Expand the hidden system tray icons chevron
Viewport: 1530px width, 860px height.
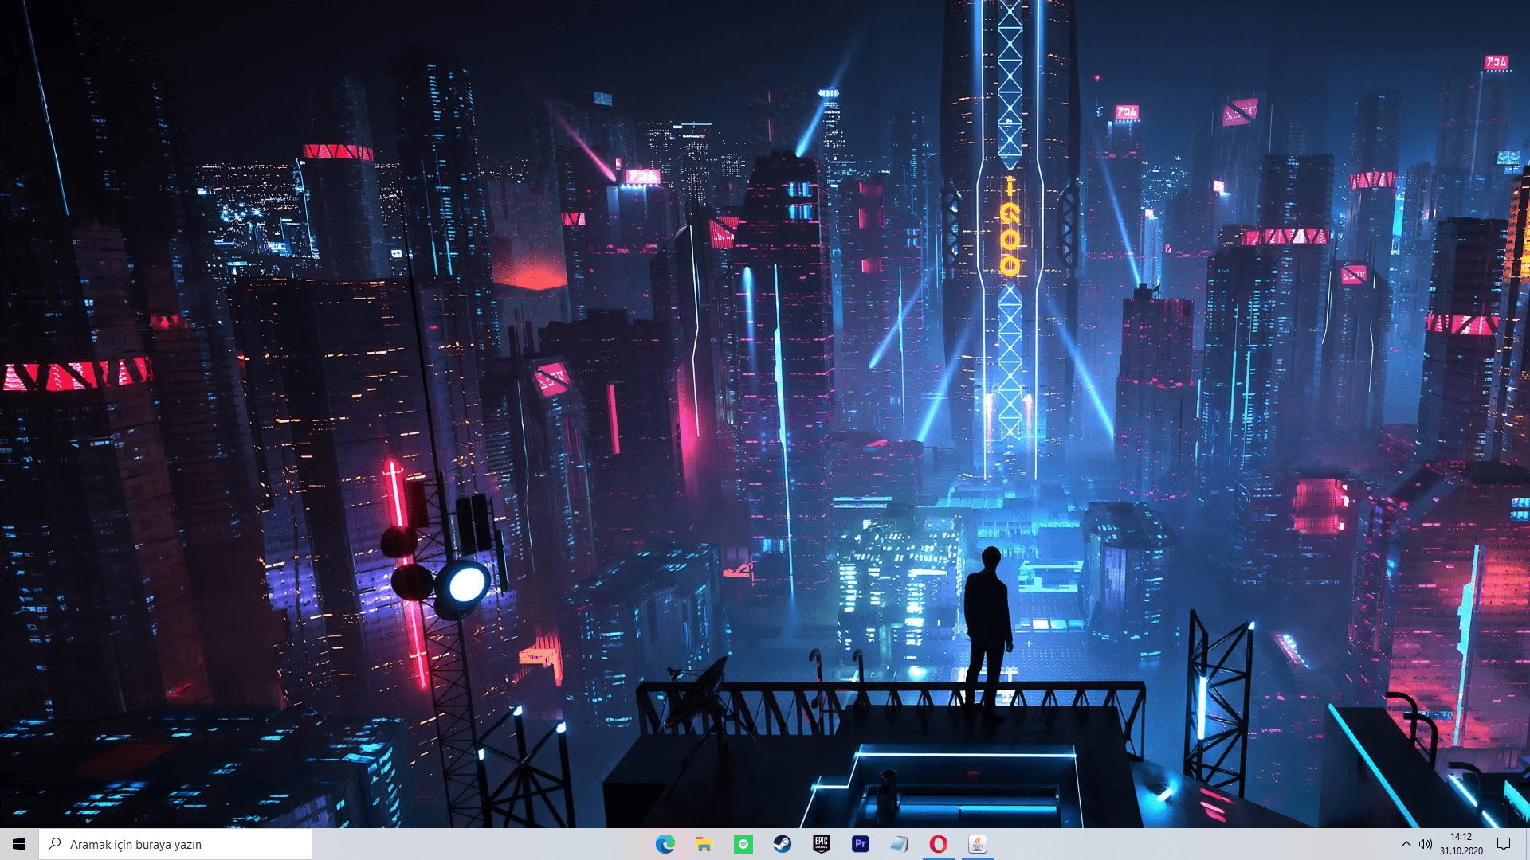(1406, 844)
